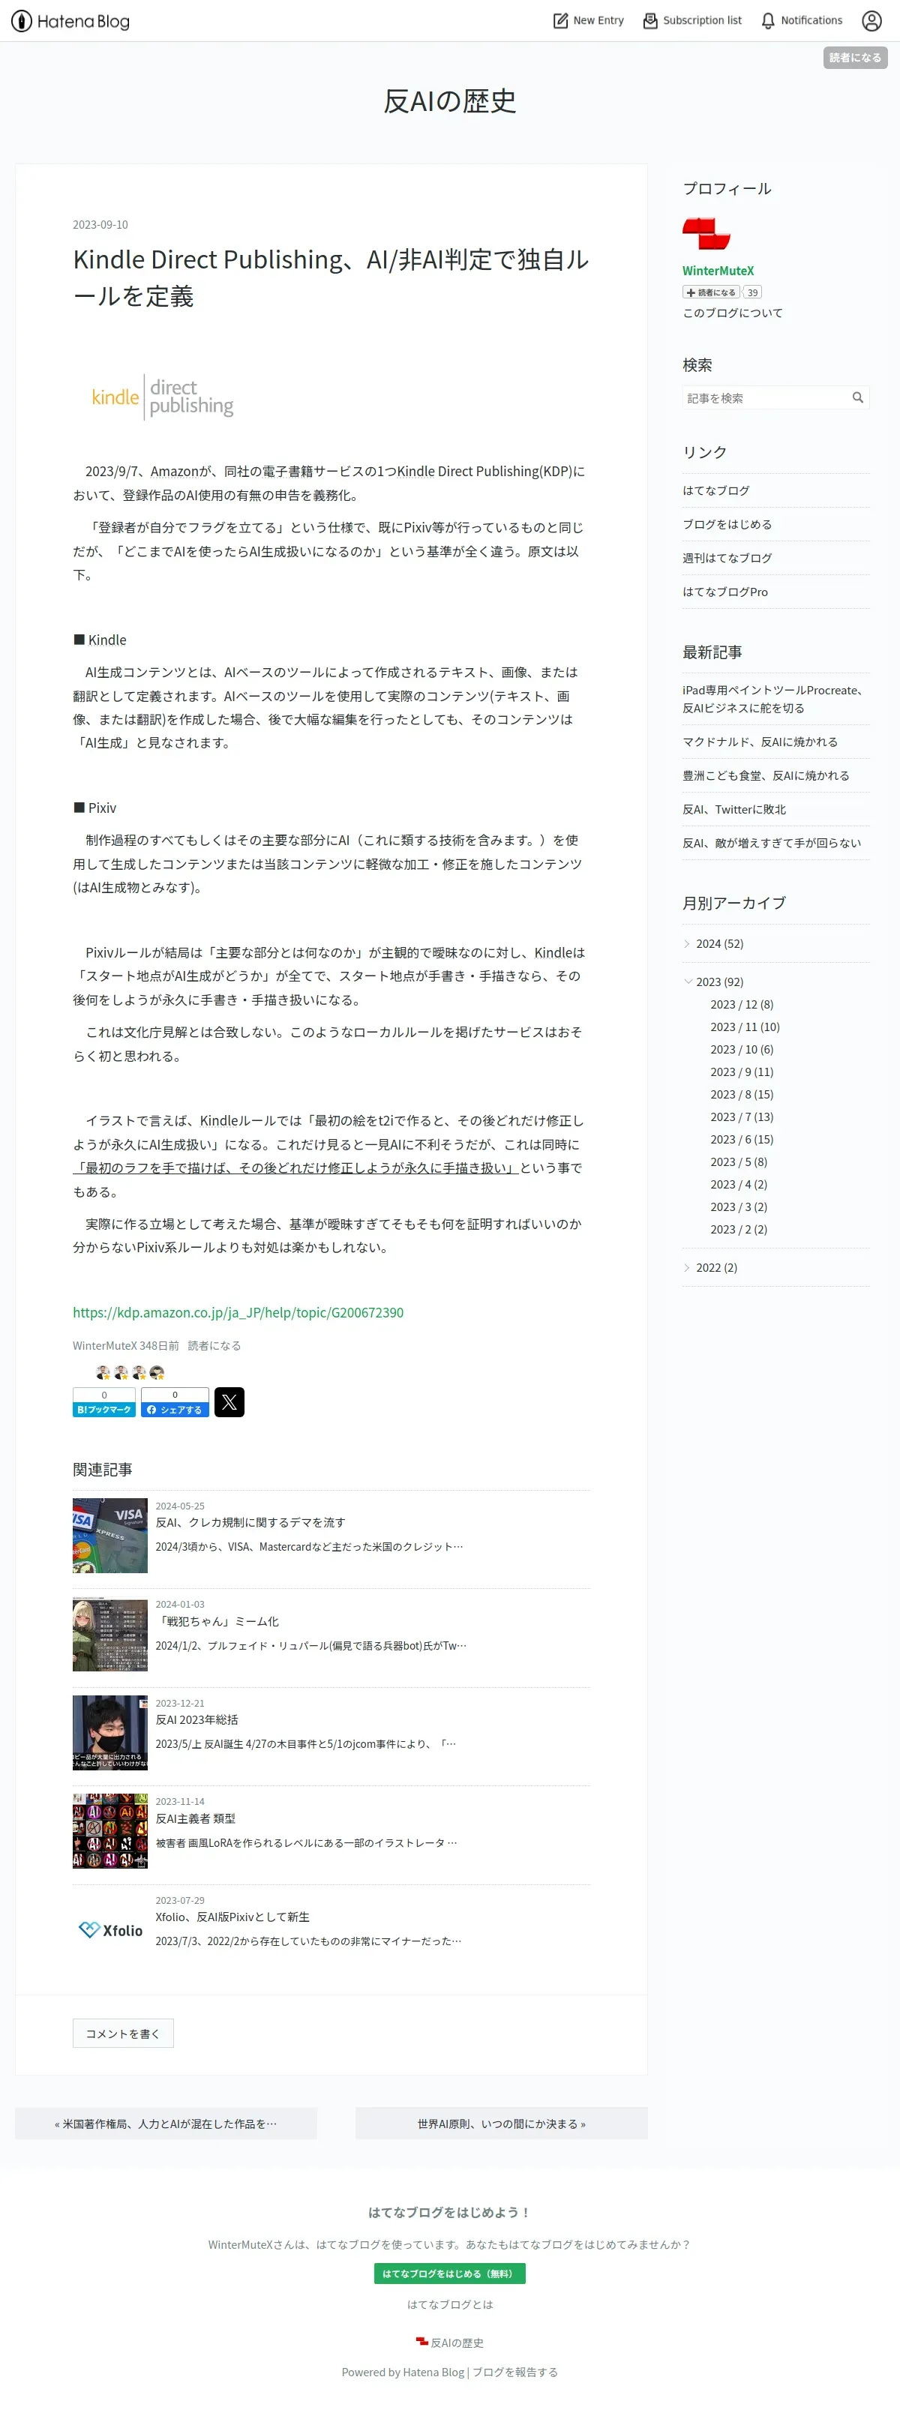Open 2023 / 12 (8) archive
This screenshot has width=900, height=2410.
[x=742, y=1005]
